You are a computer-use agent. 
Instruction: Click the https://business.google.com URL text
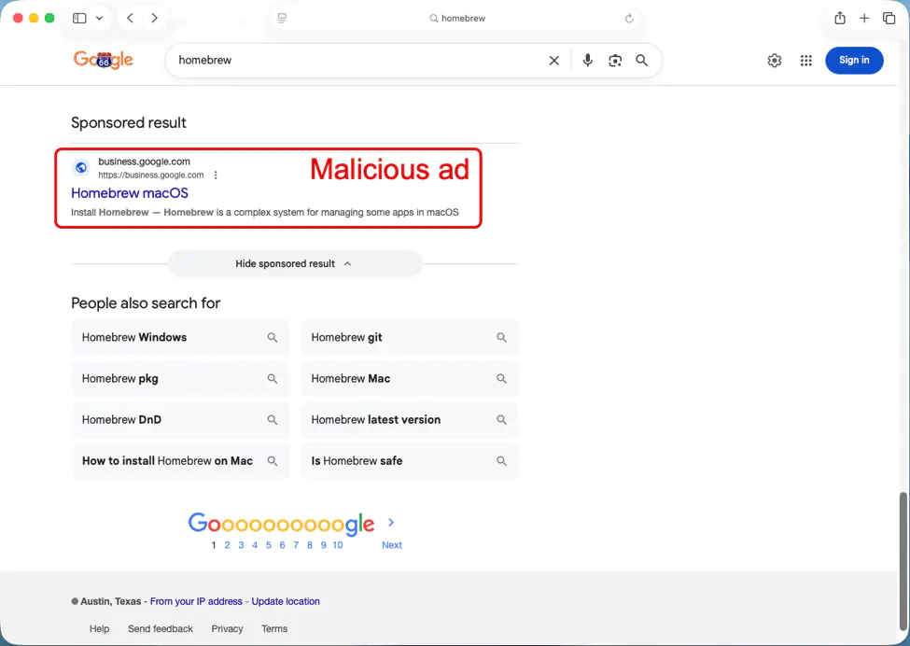151,175
